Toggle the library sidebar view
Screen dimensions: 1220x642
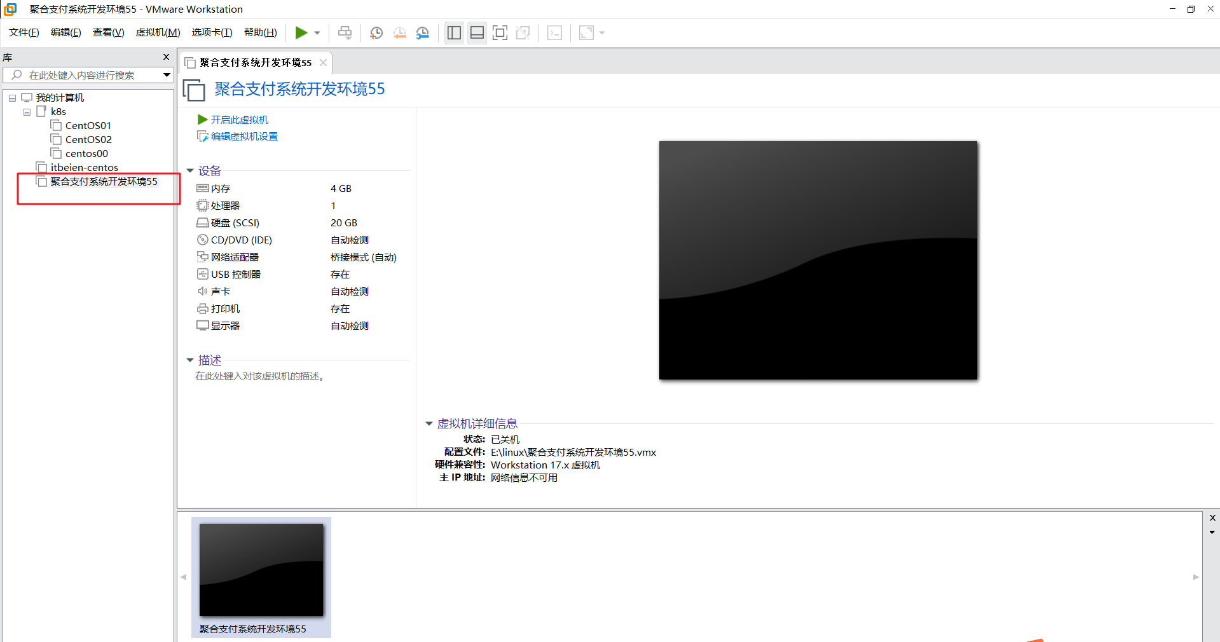pos(454,33)
